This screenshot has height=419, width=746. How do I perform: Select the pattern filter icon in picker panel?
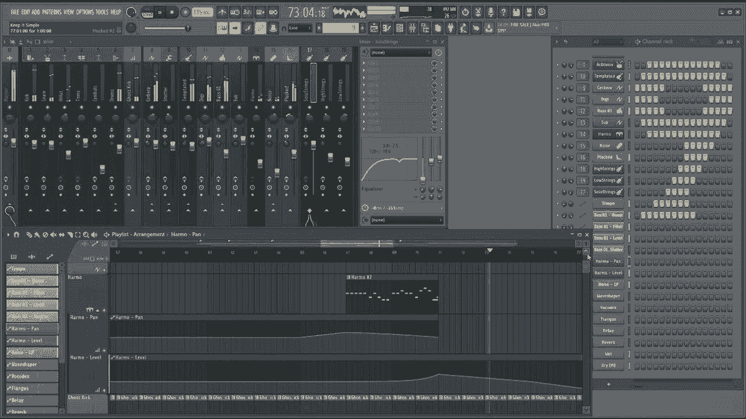14,257
